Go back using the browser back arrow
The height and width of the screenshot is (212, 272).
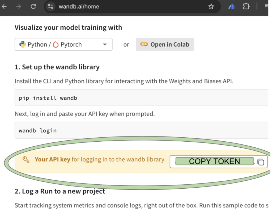(4, 7)
